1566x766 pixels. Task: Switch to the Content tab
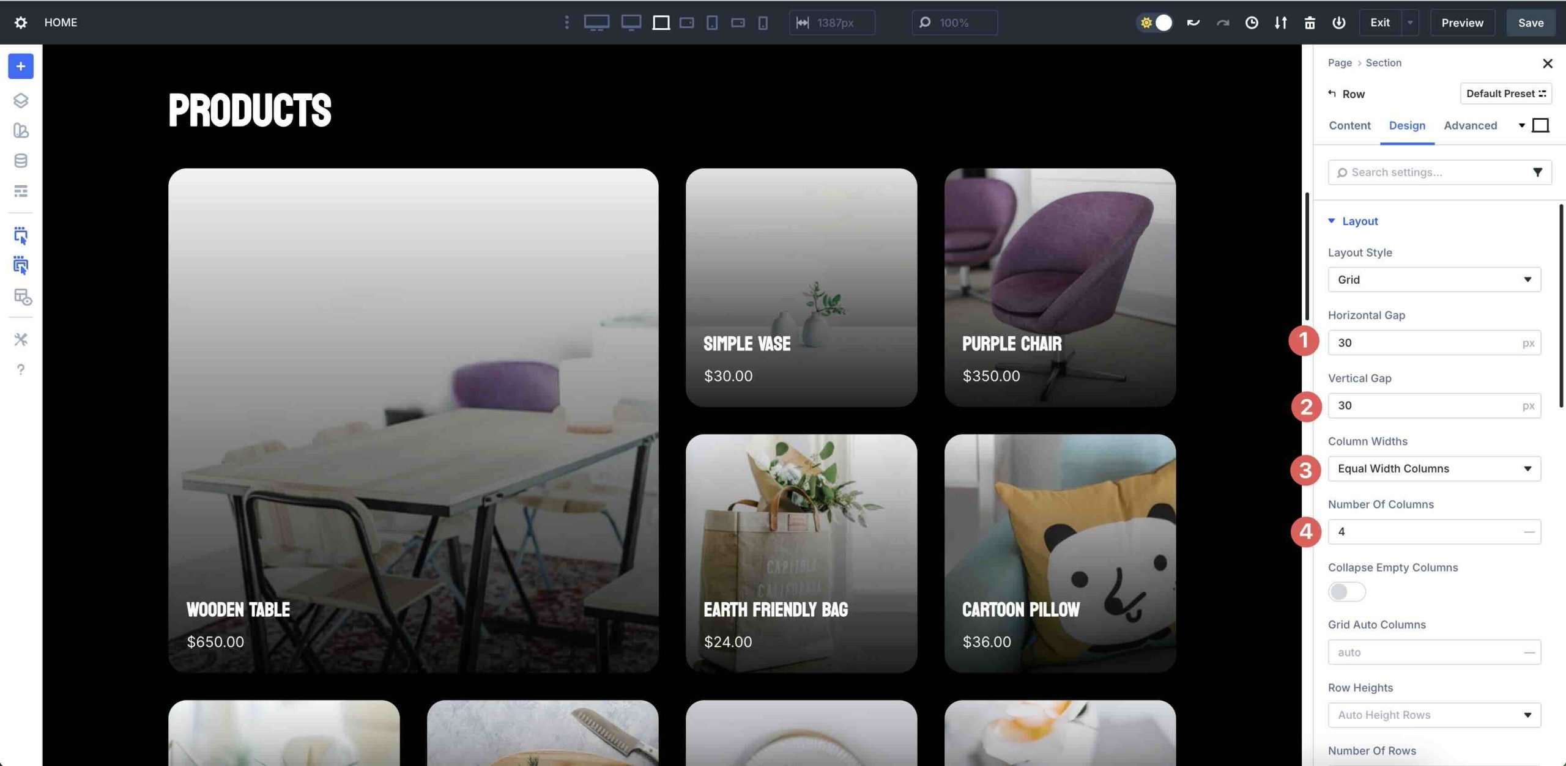coord(1349,125)
